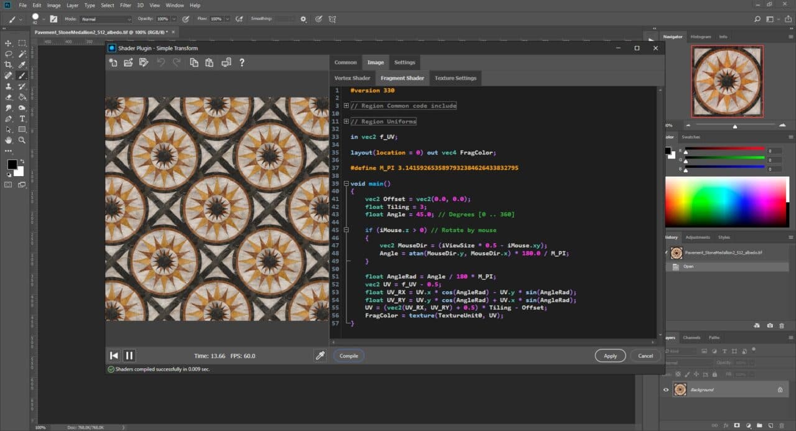
Task: Switch to the Texture Settings tab
Action: tap(455, 78)
